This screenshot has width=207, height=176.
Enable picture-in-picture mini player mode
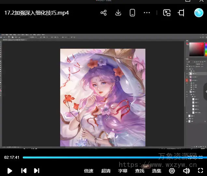[167, 13]
